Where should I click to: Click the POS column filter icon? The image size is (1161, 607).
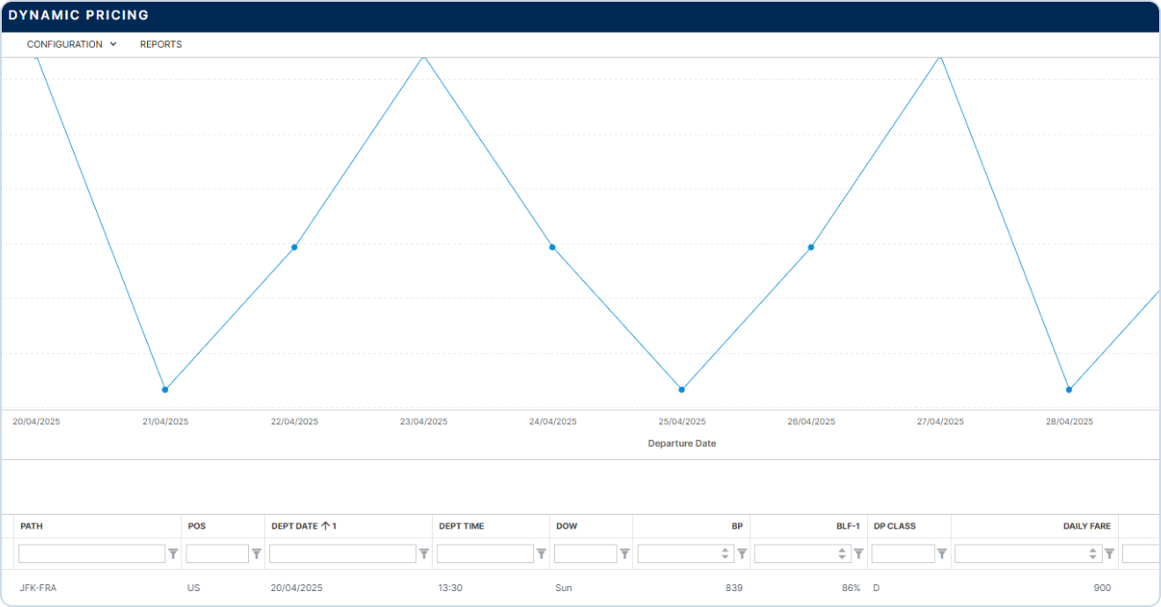[257, 554]
